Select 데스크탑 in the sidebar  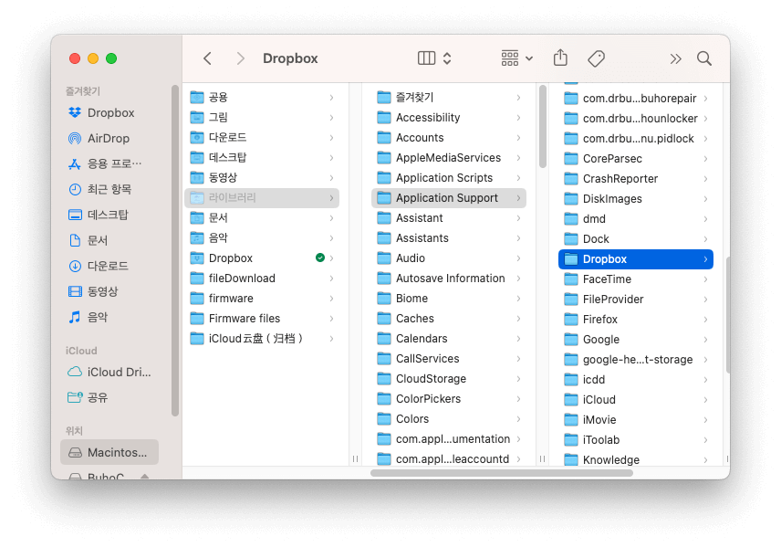[x=109, y=215]
